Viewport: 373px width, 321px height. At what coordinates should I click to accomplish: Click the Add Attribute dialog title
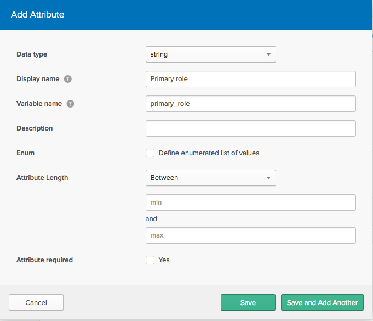(x=38, y=15)
